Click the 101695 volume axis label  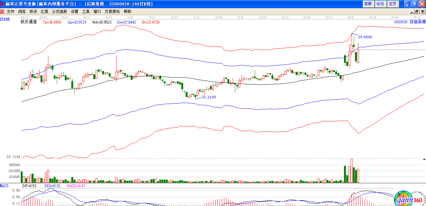click(x=14, y=177)
